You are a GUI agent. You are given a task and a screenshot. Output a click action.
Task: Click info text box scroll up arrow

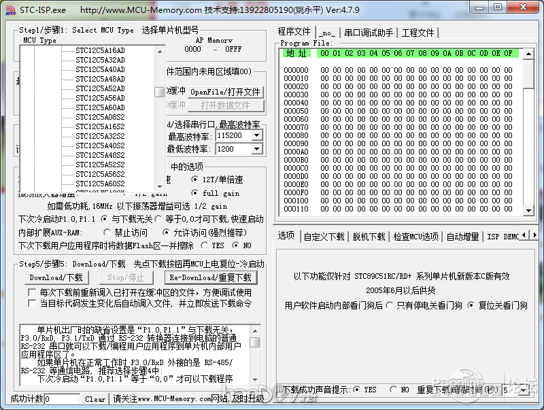tap(254, 331)
